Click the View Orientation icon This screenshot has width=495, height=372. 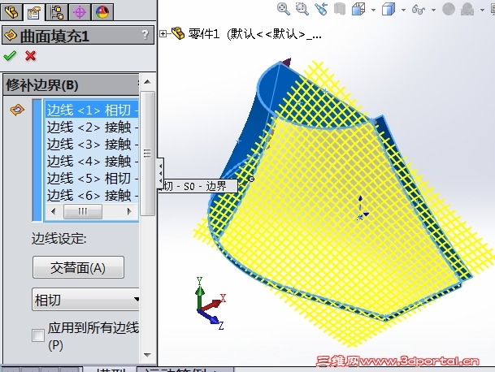tap(358, 9)
